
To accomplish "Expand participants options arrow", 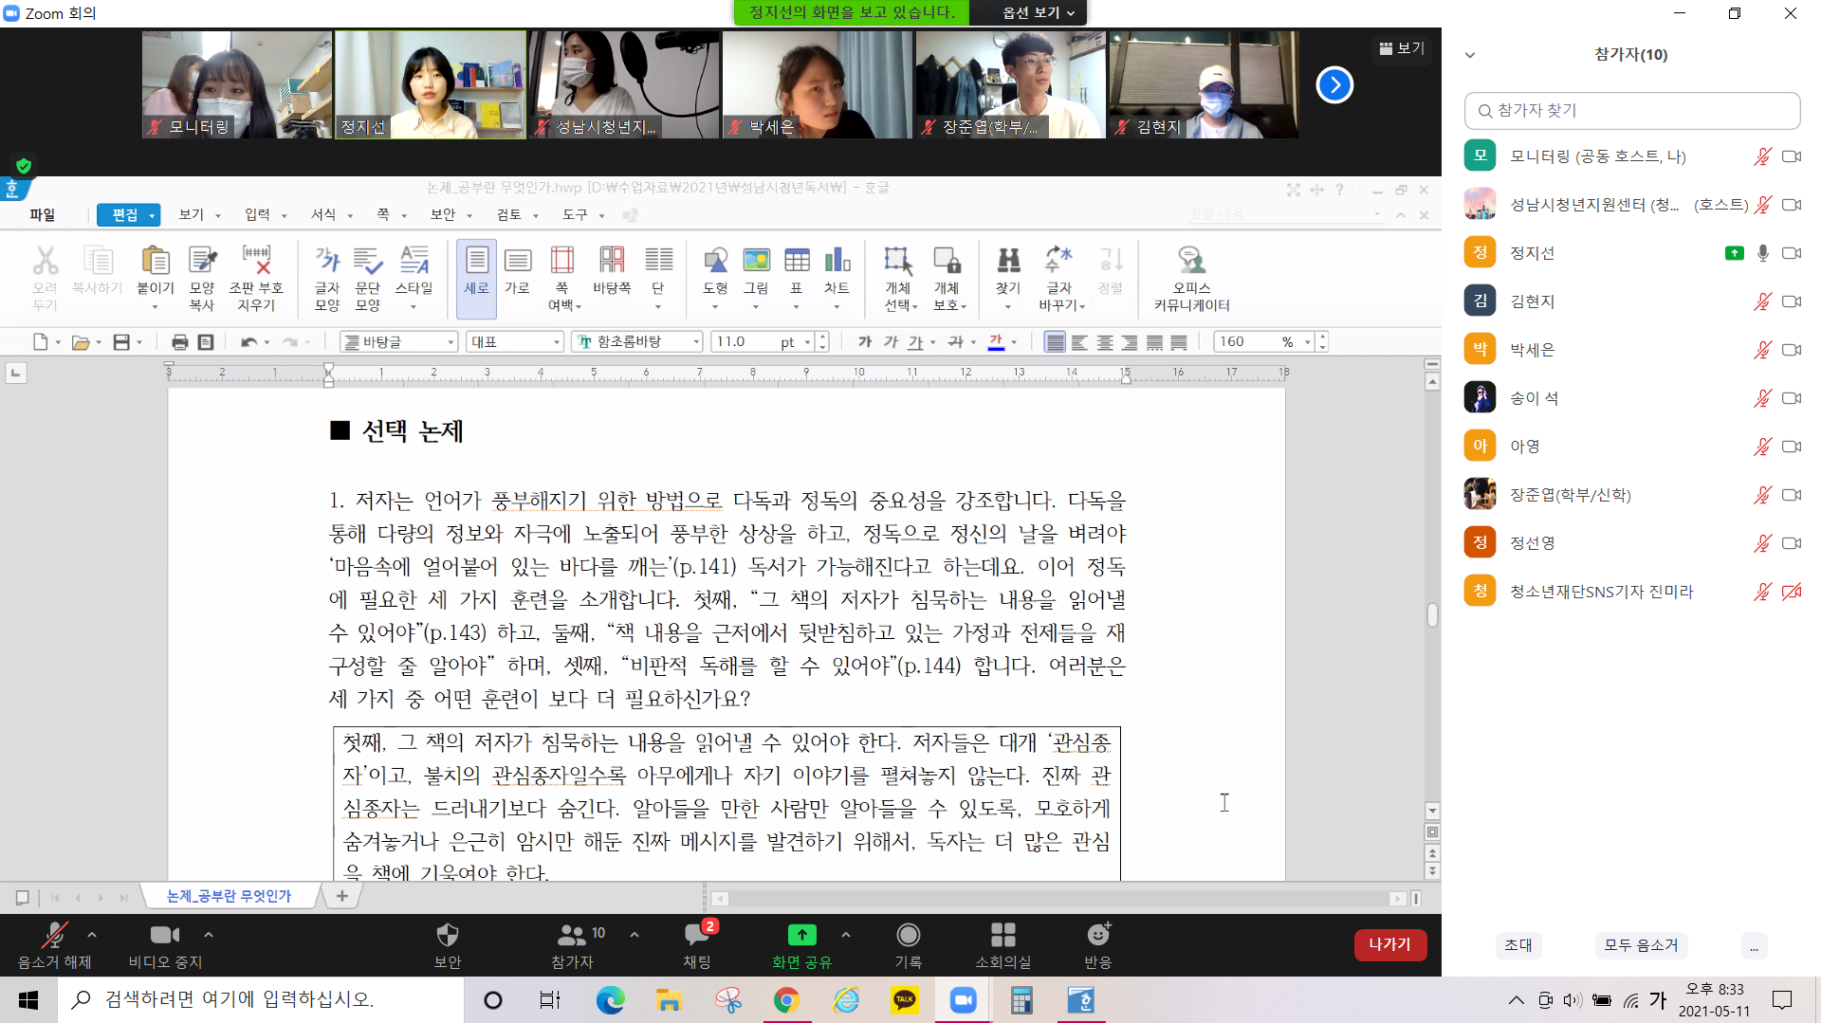I will coord(635,934).
